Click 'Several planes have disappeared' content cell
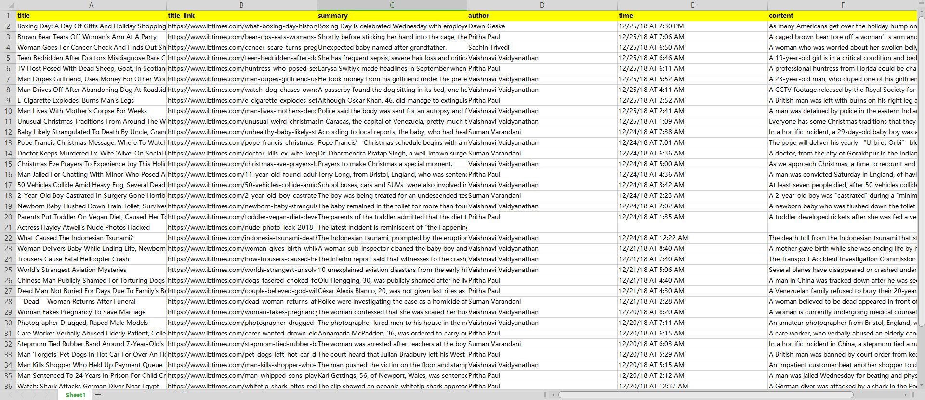This screenshot has height=400, width=925. click(843, 270)
